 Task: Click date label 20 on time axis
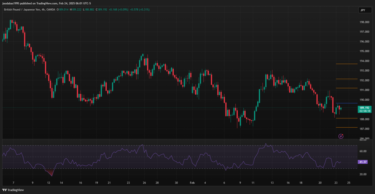click(320, 183)
